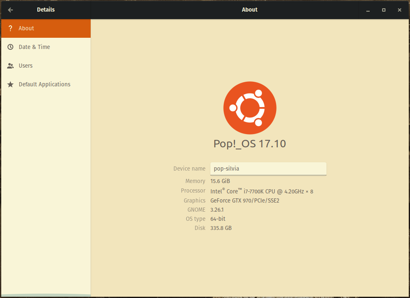This screenshot has height=298, width=410.
Task: Click the OS type label
Action: (195, 219)
